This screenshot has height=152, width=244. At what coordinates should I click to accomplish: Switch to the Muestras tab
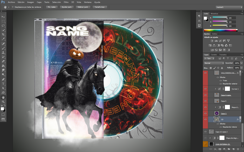(214, 14)
